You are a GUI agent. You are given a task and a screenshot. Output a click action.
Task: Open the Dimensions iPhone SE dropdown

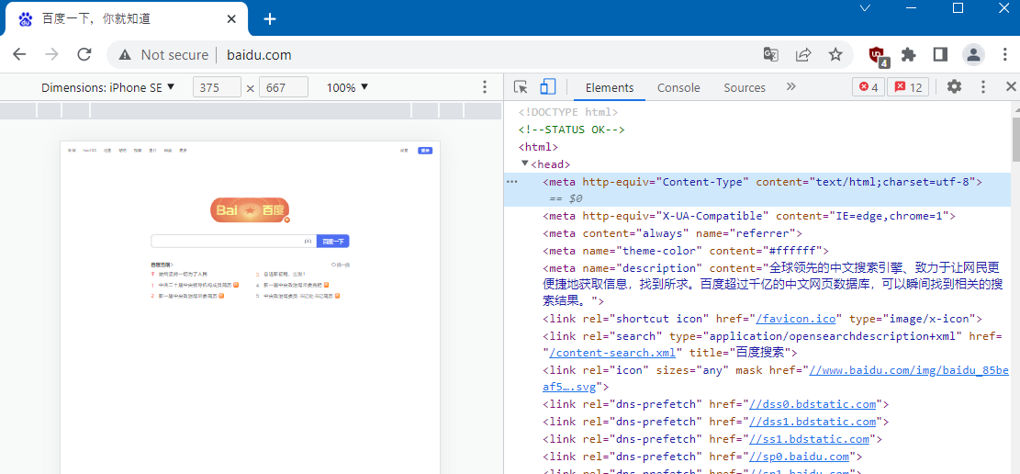108,87
